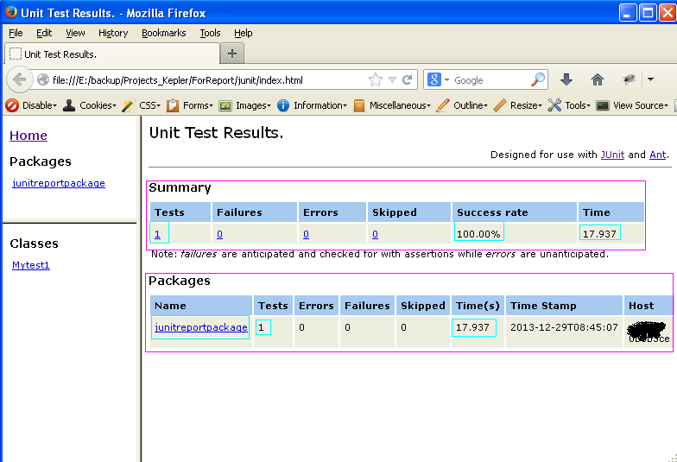Open the File menu
This screenshot has width=677, height=462.
coord(16,33)
